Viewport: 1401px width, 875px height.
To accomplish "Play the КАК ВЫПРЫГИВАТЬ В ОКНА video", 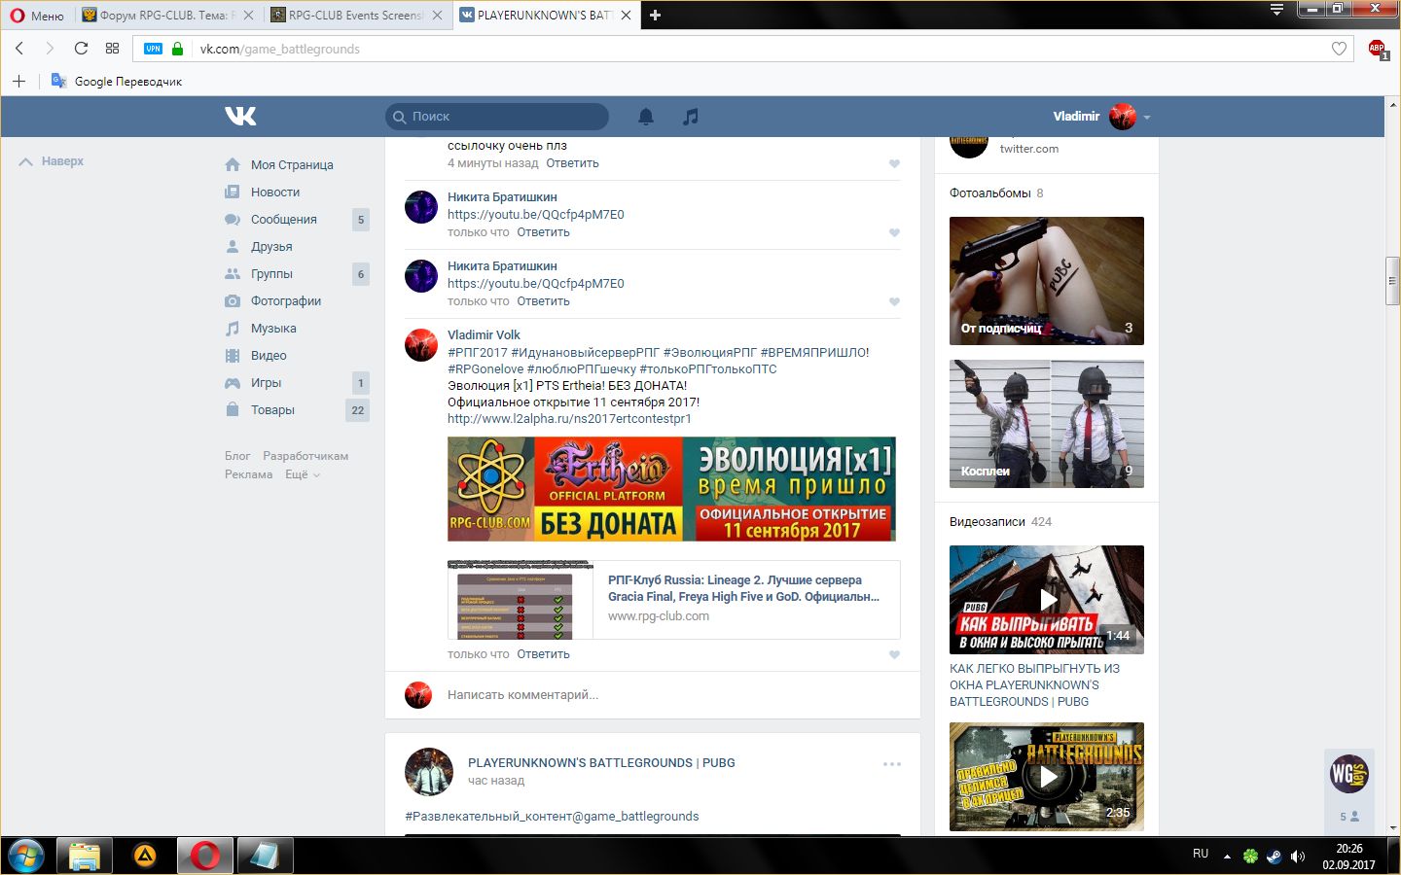I will pos(1047,600).
